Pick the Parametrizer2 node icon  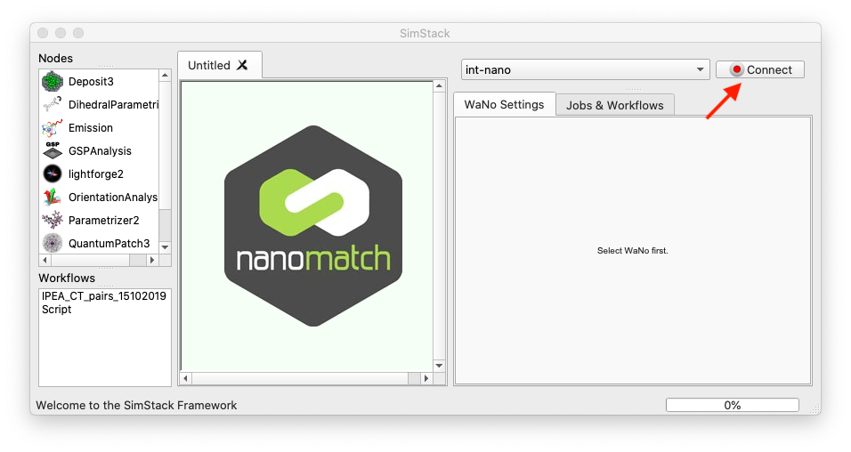coord(53,220)
